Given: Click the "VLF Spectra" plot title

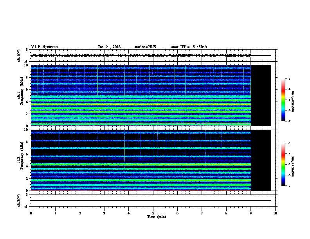Looking at the screenshot, I should click(x=44, y=47).
